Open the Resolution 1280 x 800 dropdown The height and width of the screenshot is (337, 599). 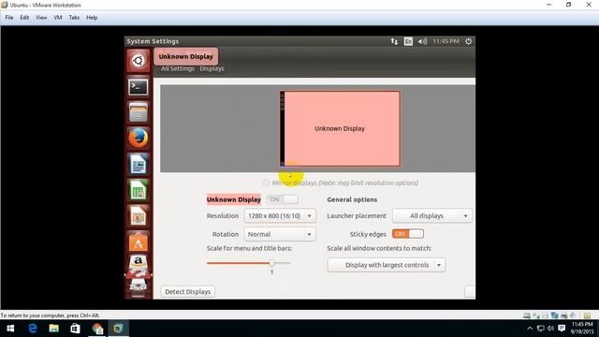click(x=280, y=216)
